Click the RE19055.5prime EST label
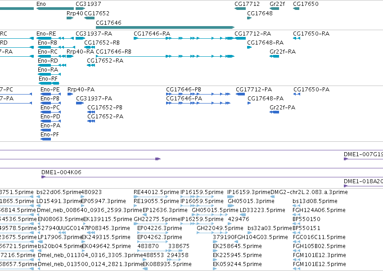Screen dimensions: 383x271 [x=156, y=201]
